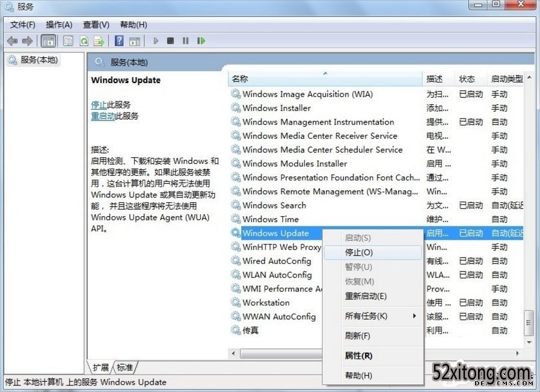This screenshot has width=540, height=392.
Task: Select Windows Media Center Scheduler Service
Action: [376, 149]
